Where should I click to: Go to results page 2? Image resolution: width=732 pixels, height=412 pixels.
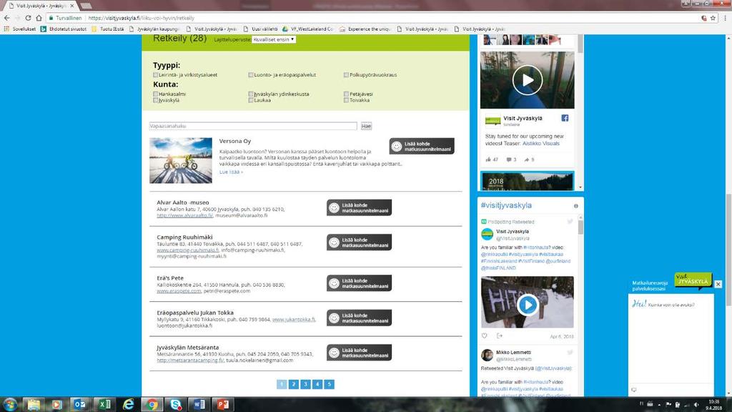(x=293, y=384)
